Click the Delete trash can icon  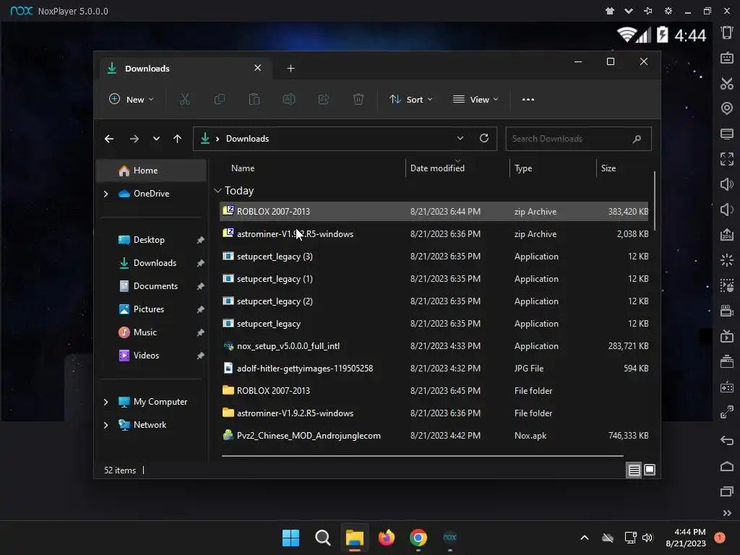click(x=358, y=99)
